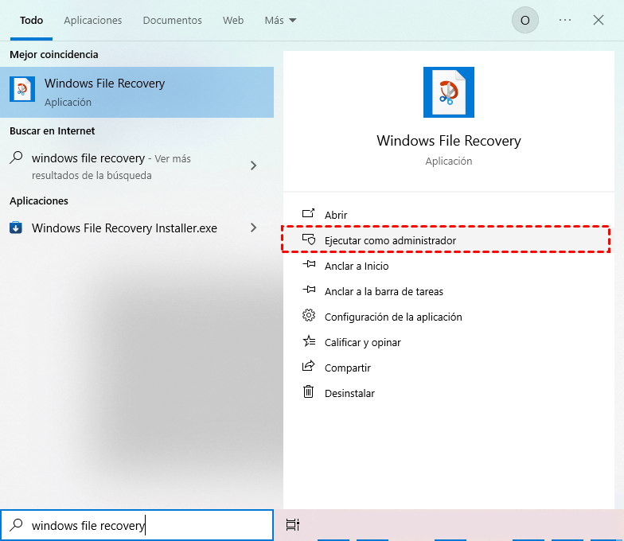
Task: Click the gear icon for Configuración de la aplicación
Action: [309, 316]
